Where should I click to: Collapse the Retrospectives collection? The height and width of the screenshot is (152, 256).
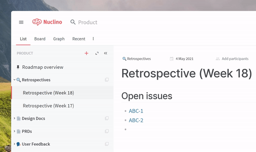(x=14, y=80)
